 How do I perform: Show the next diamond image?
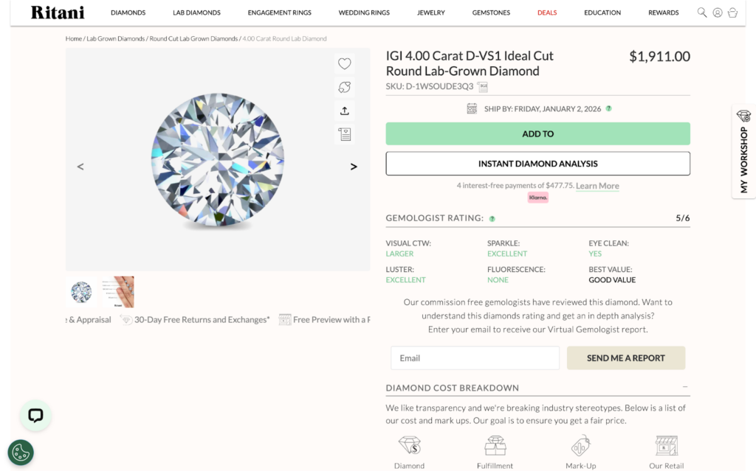pos(354,167)
